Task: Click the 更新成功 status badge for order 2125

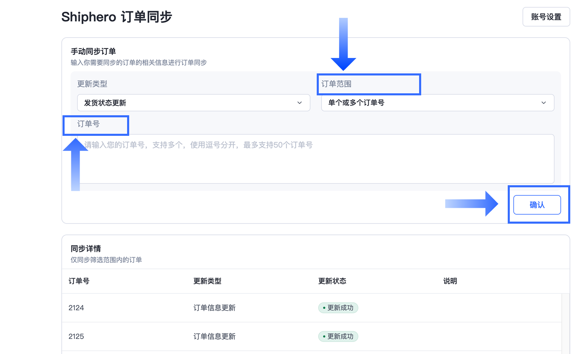Action: [x=338, y=337]
